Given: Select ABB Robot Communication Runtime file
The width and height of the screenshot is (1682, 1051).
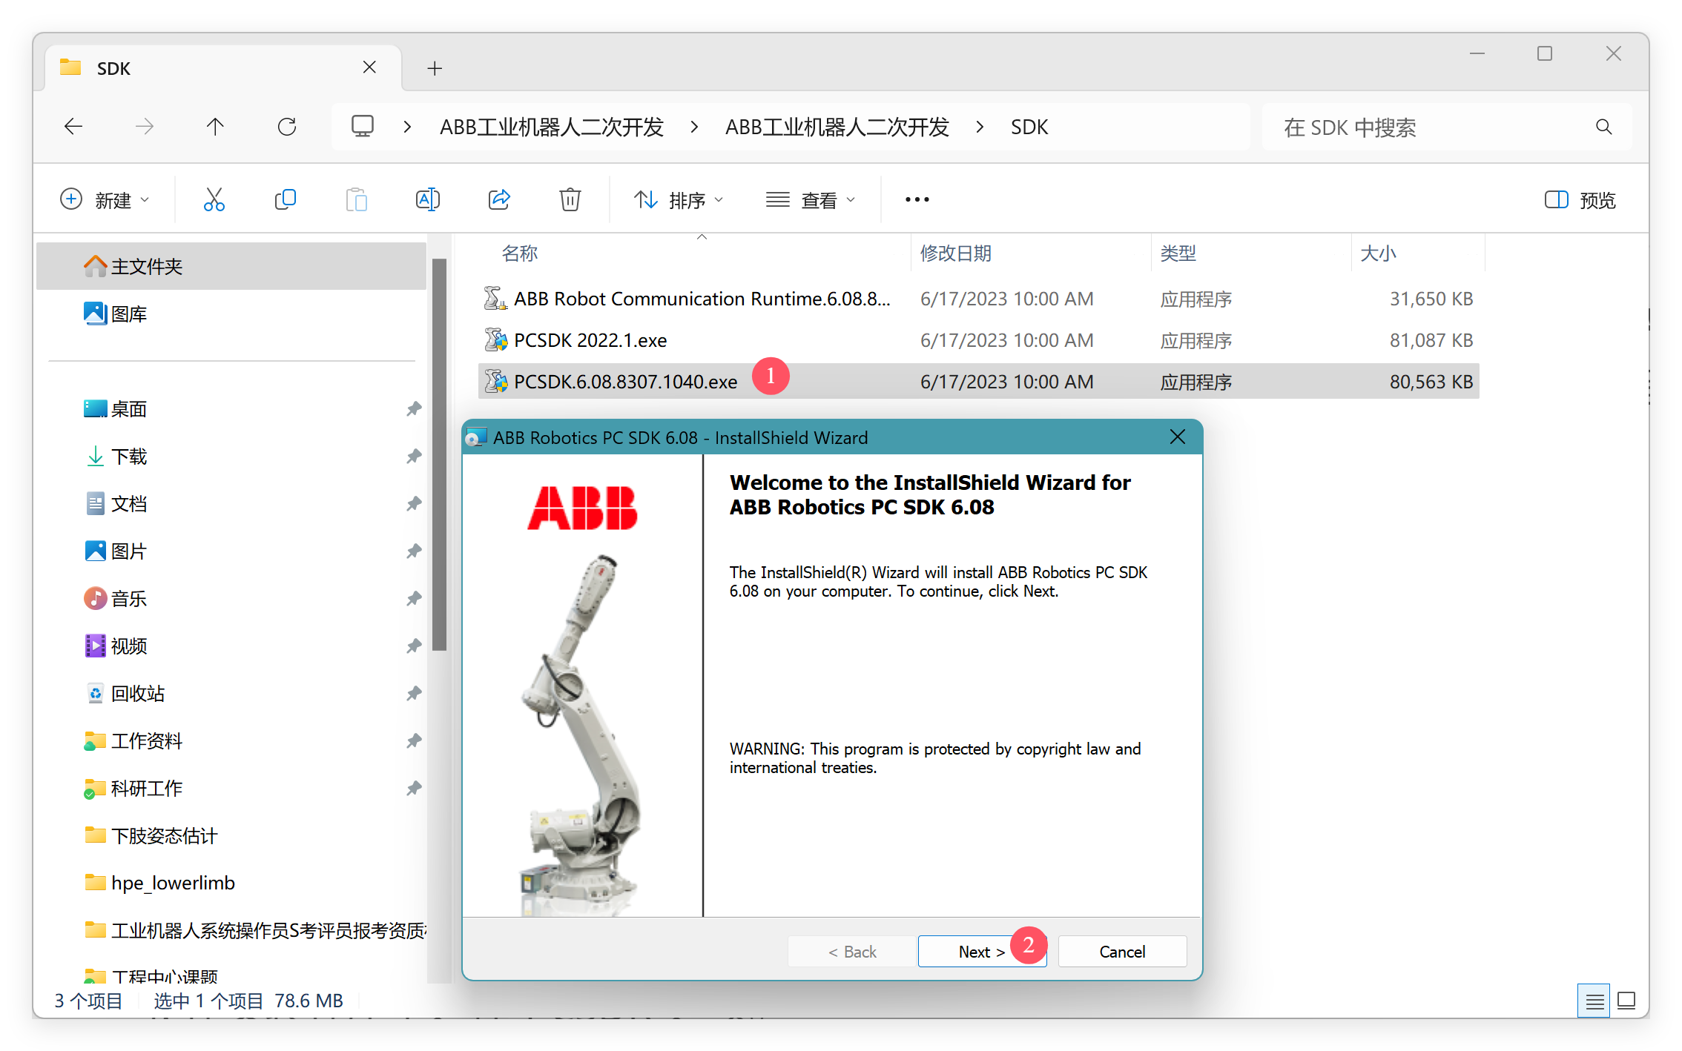Looking at the screenshot, I should (979, 299).
